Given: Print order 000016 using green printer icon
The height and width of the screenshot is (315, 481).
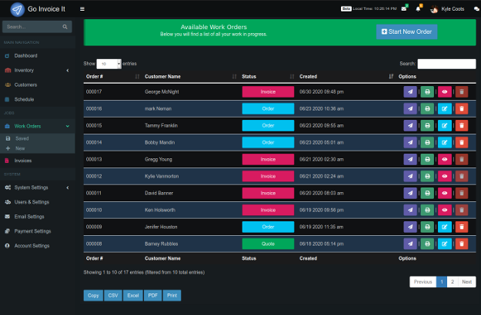Looking at the screenshot, I should [428, 108].
